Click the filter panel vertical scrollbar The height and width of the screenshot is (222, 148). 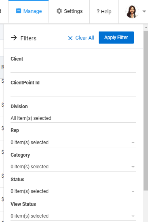point(146,111)
